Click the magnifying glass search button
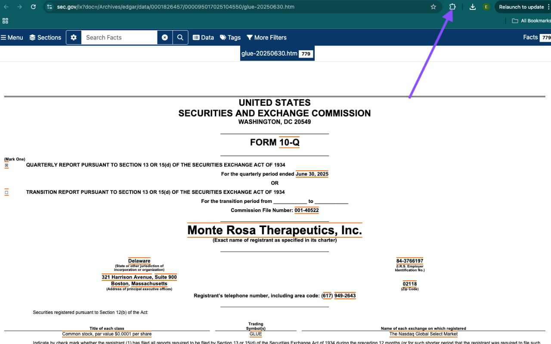551x344 pixels. coord(180,37)
